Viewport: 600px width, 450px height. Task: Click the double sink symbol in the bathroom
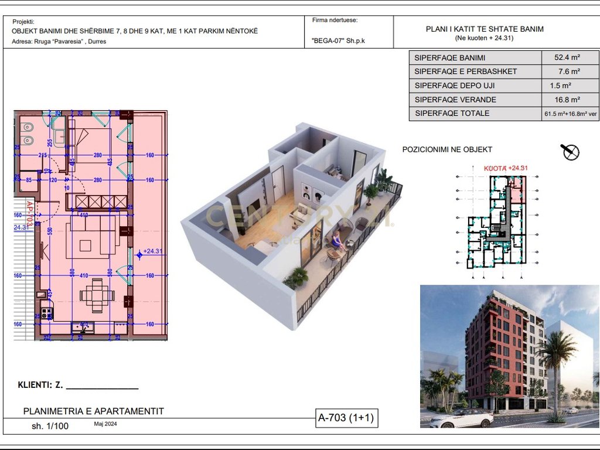27,134
